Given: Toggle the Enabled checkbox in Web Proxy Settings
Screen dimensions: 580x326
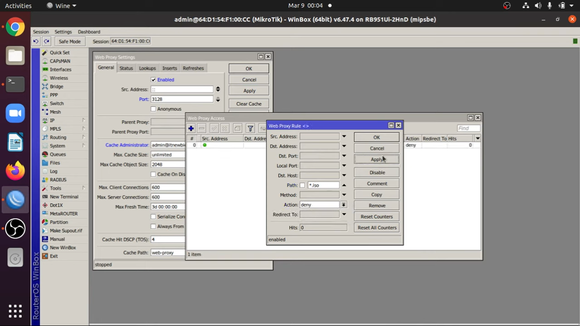Looking at the screenshot, I should (x=153, y=80).
